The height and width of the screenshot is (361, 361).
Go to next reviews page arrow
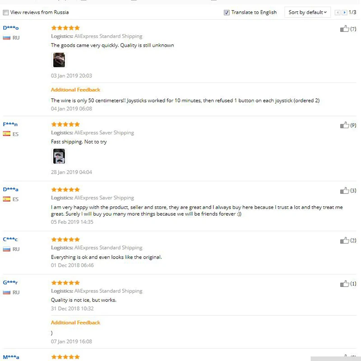click(x=344, y=13)
